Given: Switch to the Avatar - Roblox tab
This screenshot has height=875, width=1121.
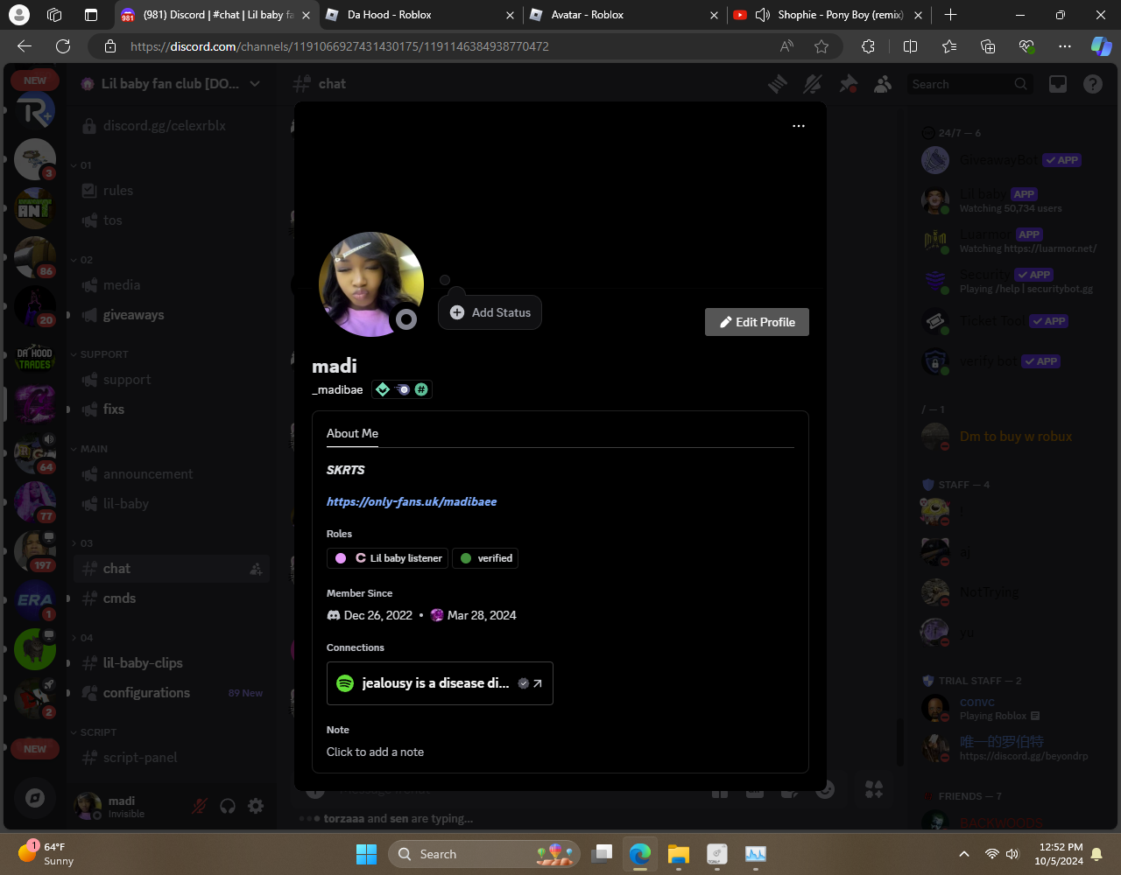Looking at the screenshot, I should pyautogui.click(x=625, y=15).
